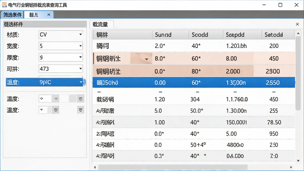
Task: Minimize the window
Action: [264, 5]
